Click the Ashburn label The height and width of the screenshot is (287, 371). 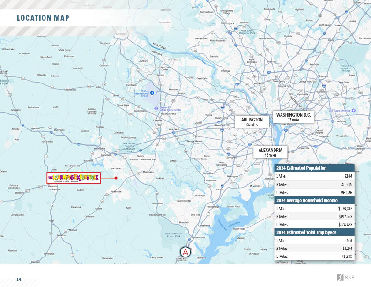coord(143,61)
